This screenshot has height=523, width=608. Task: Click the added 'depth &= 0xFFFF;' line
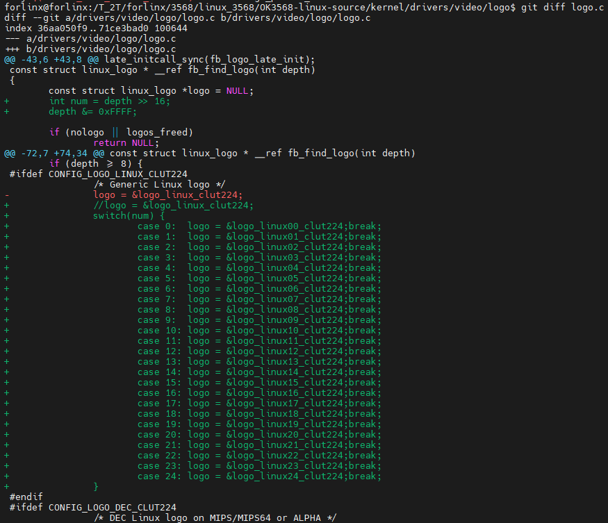[x=92, y=111]
